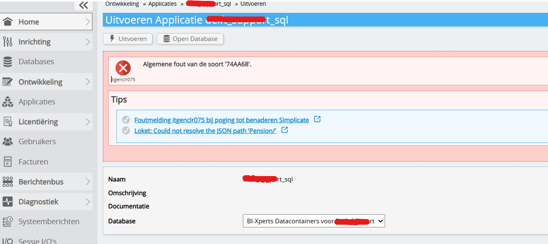The width and height of the screenshot is (548, 244).
Task: Open Databases via its stack icon
Action: pyautogui.click(x=7, y=62)
